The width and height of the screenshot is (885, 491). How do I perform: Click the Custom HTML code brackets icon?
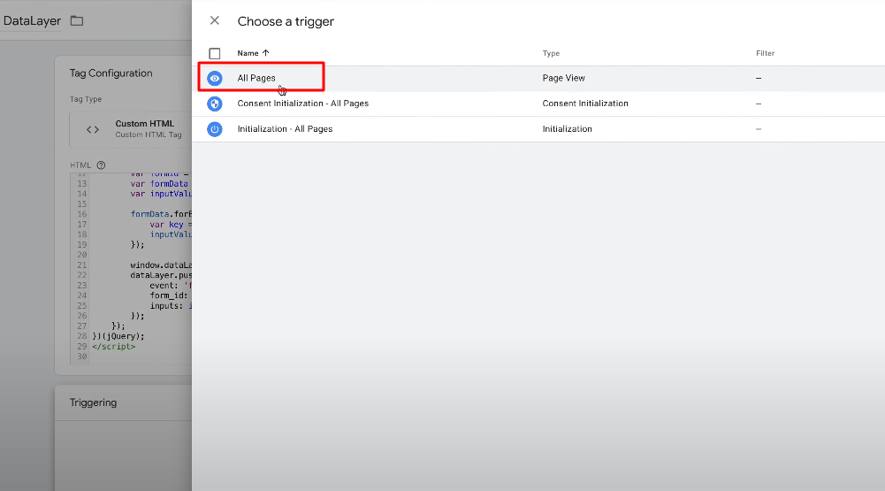[93, 129]
